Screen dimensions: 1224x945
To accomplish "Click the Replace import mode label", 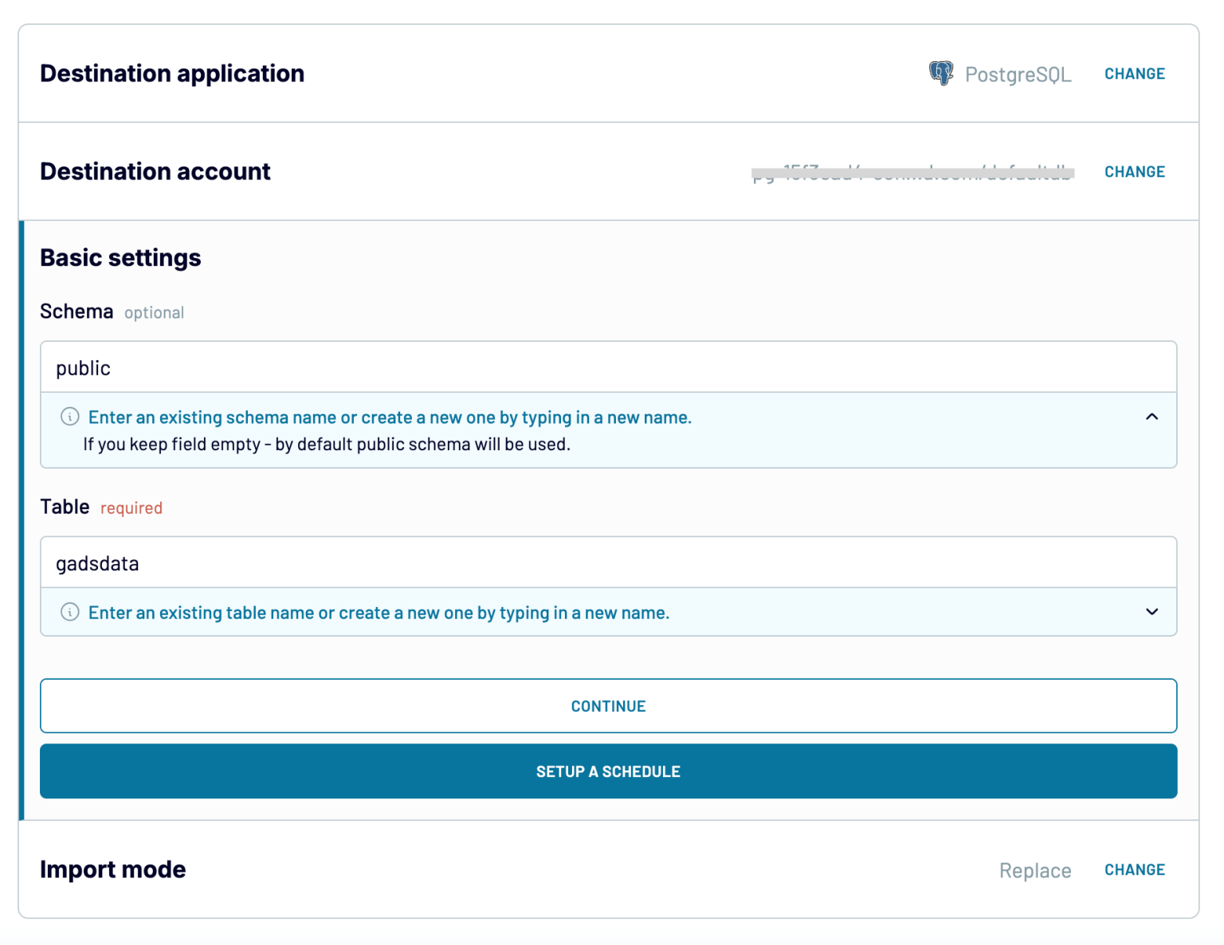I will point(1034,870).
